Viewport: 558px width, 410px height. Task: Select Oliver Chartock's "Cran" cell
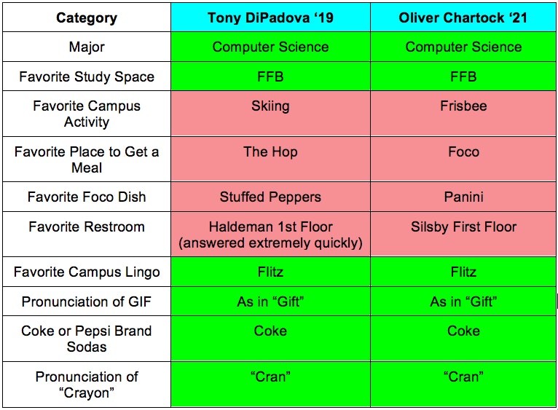(x=463, y=377)
